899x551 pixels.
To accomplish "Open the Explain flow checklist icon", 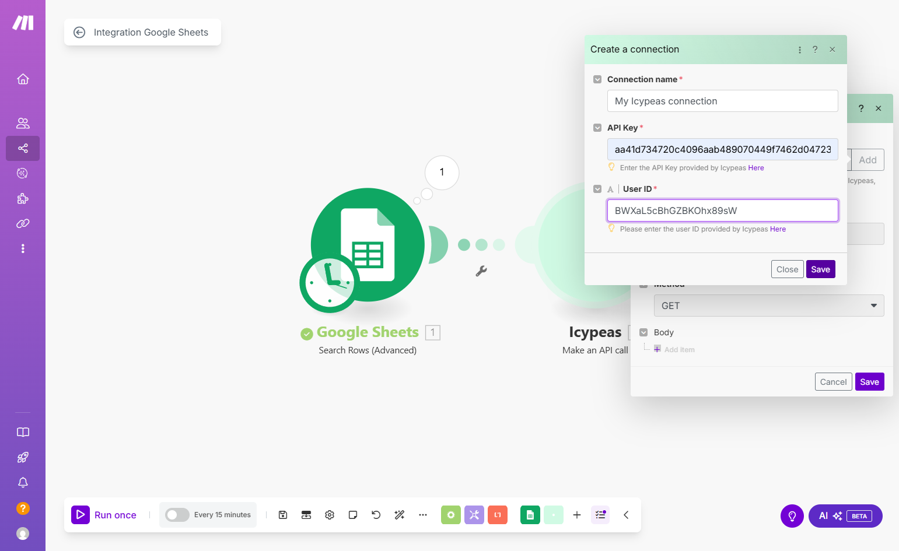I will 600,515.
